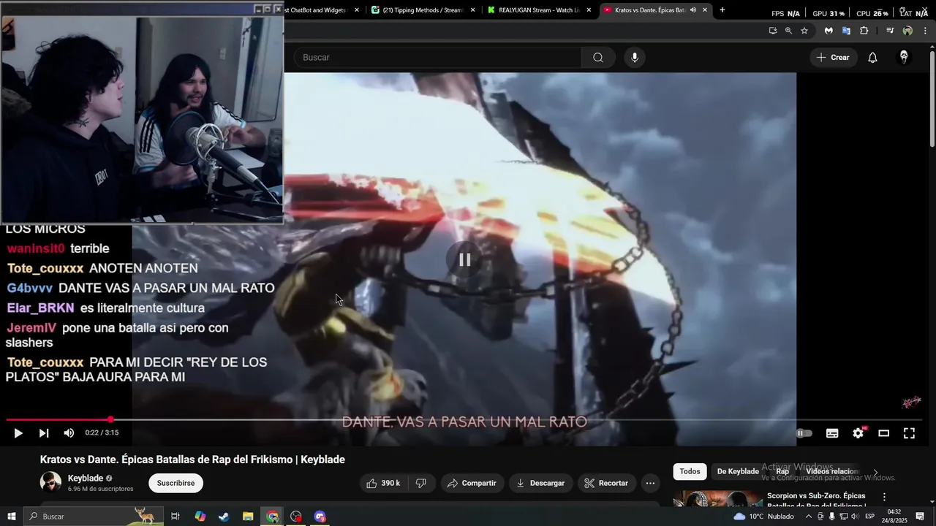This screenshot has height=526, width=936.
Task: Open the Scorpion vs Sub-Zero recommended thumbnail
Action: click(x=717, y=499)
